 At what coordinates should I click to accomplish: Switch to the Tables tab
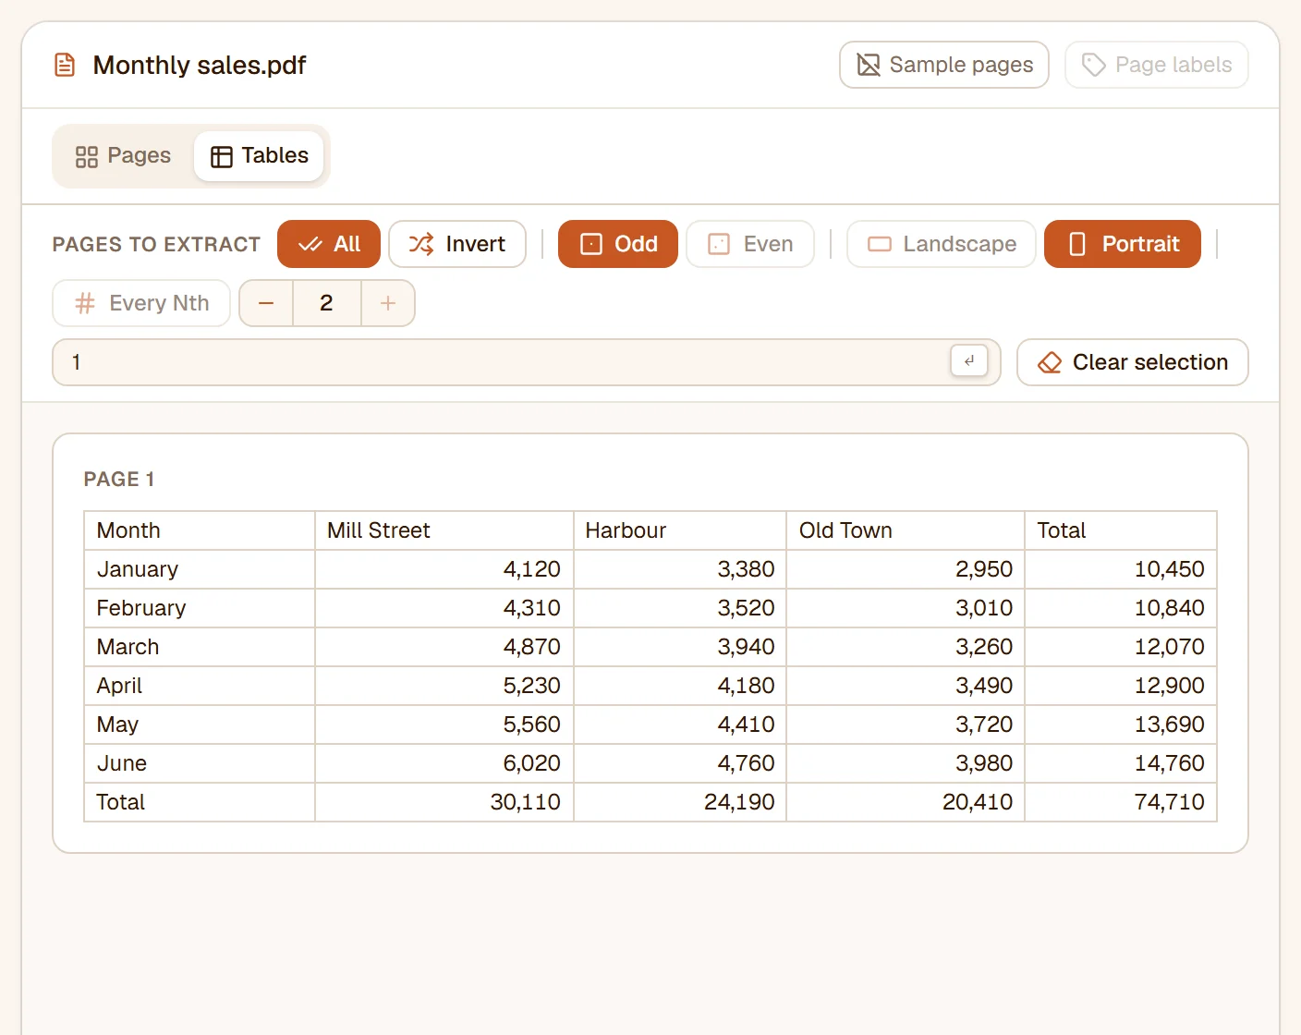click(259, 156)
